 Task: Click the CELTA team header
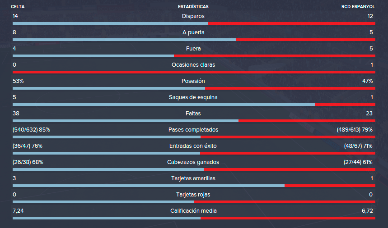(x=18, y=7)
